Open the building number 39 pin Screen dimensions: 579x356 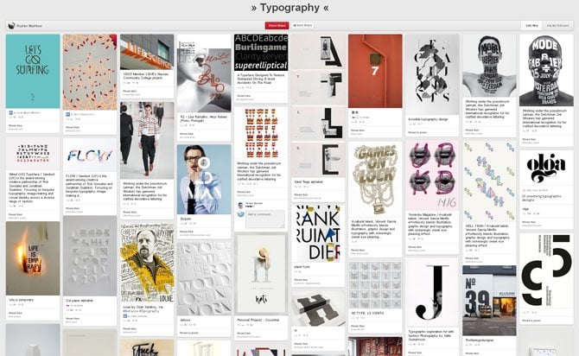tap(489, 300)
